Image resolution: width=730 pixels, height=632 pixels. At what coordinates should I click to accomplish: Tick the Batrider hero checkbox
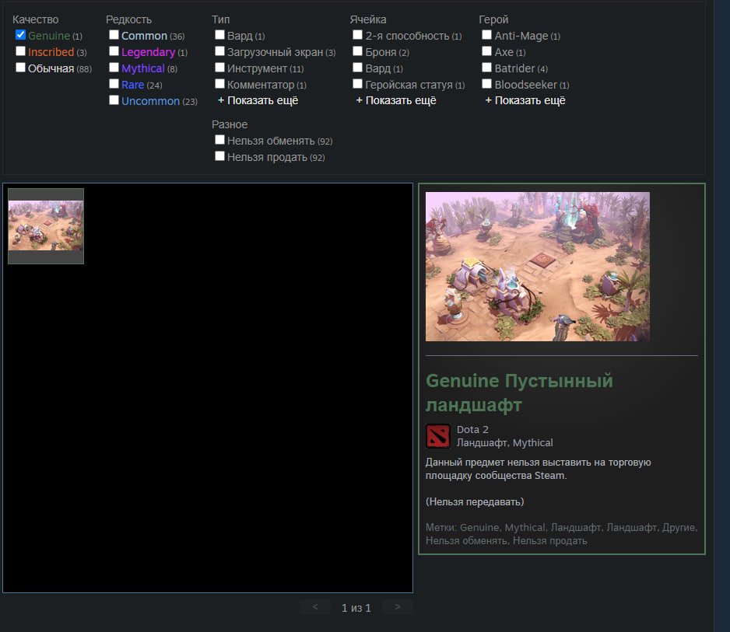pyautogui.click(x=487, y=68)
